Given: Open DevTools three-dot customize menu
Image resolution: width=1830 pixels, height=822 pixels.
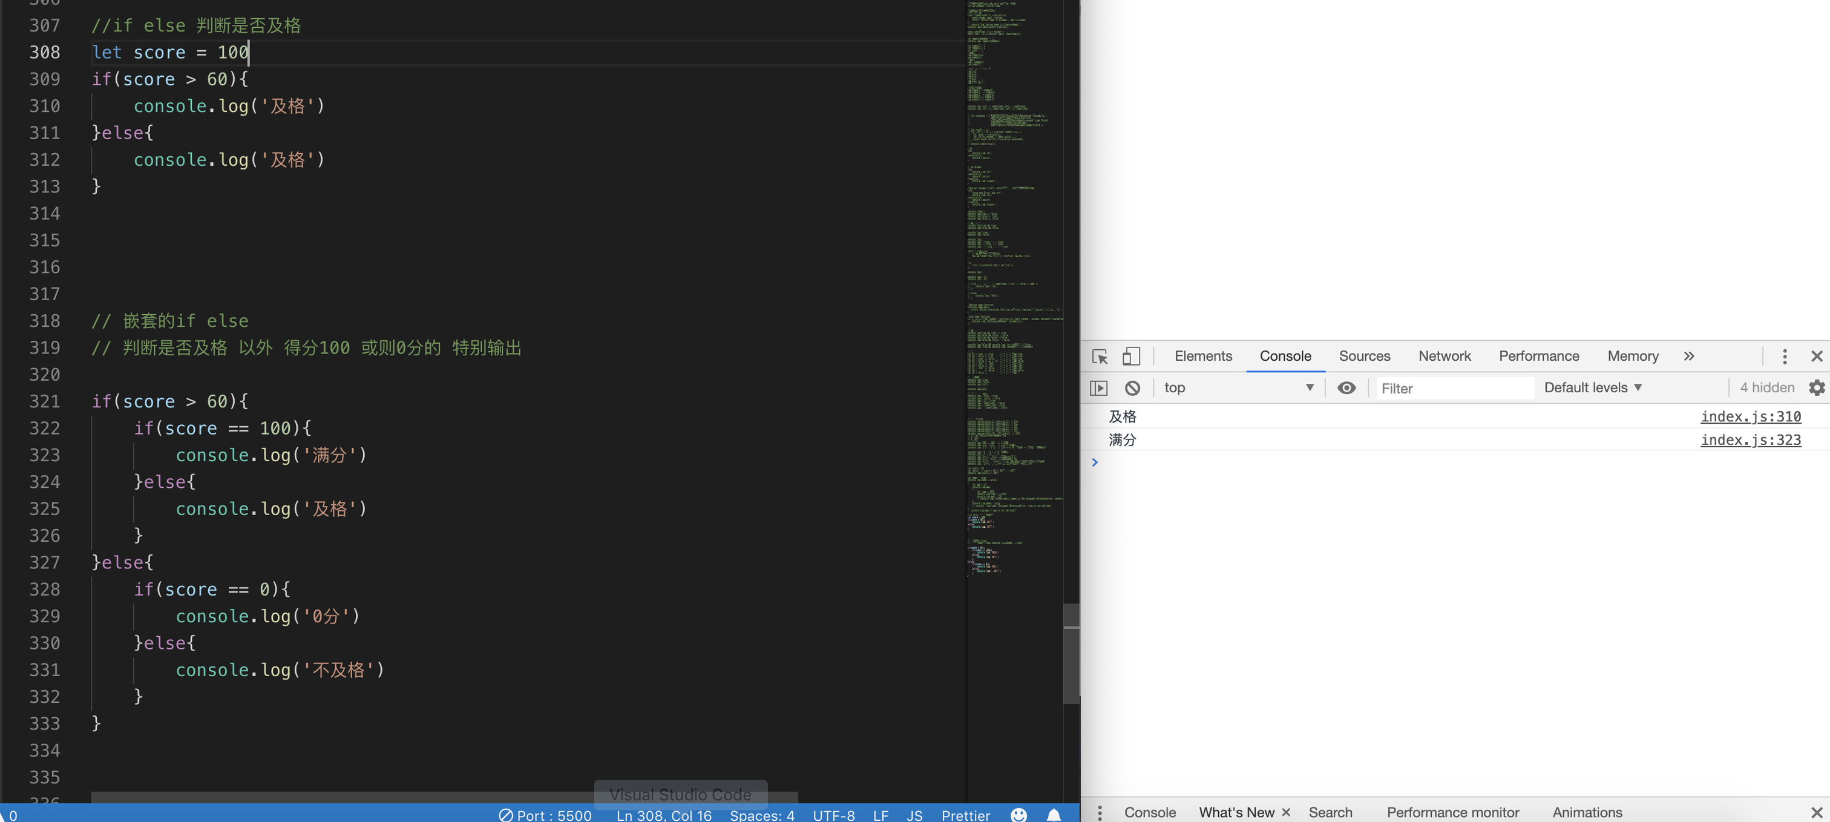Looking at the screenshot, I should point(1784,357).
